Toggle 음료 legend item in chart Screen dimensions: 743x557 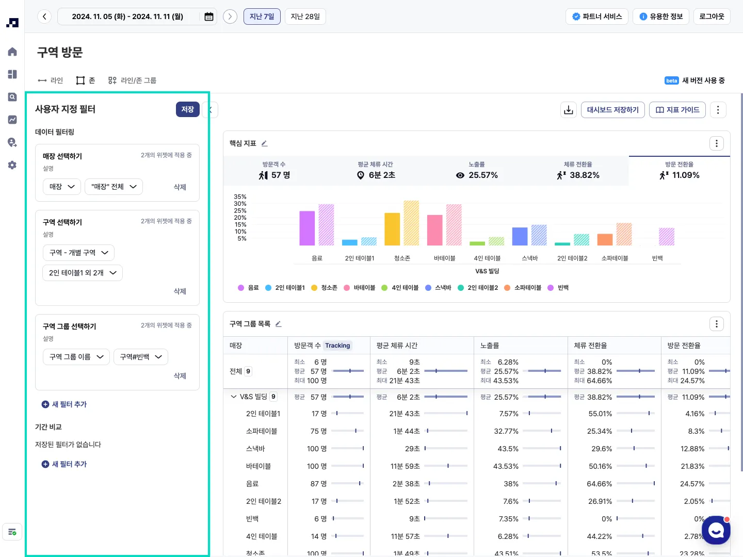click(x=249, y=288)
